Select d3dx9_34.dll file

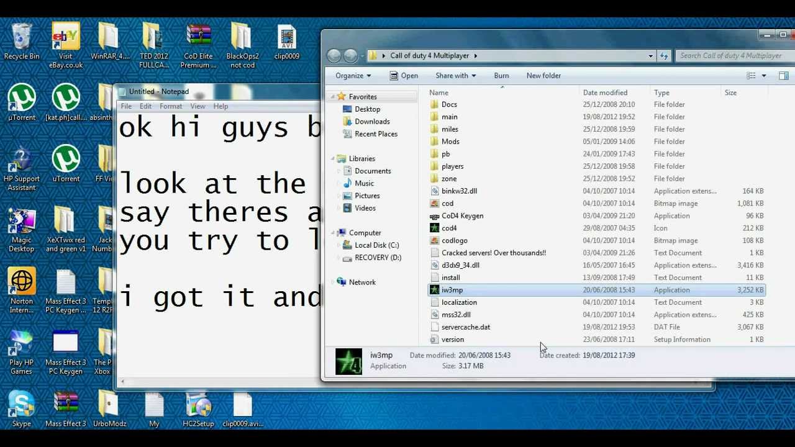point(460,265)
